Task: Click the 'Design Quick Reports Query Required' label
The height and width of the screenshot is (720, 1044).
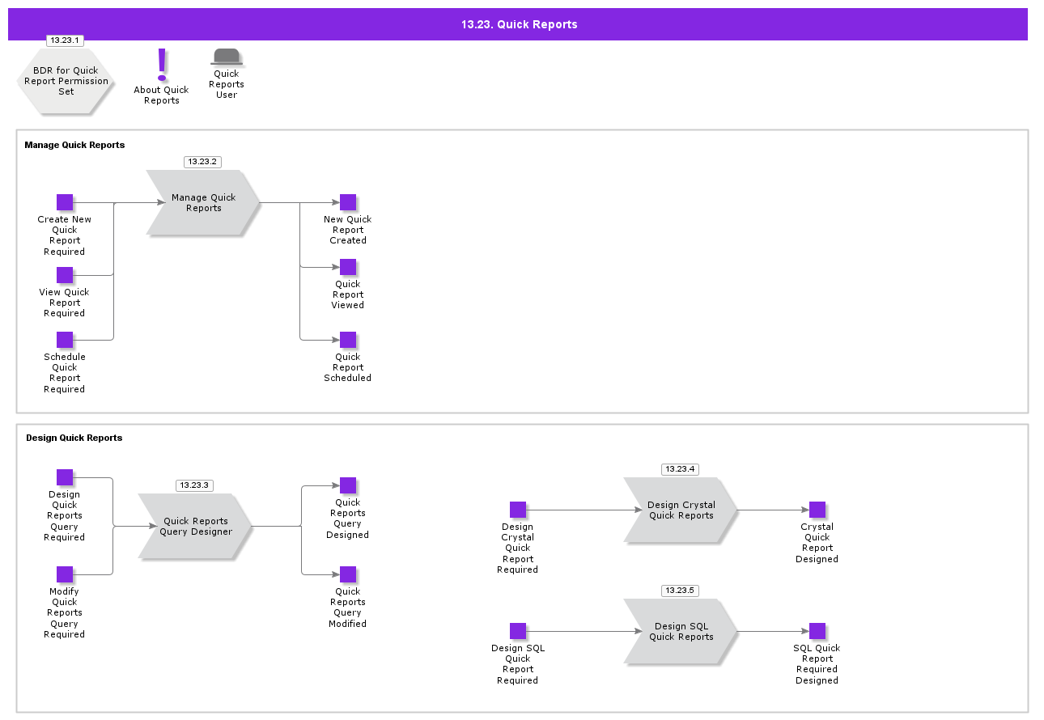Action: pos(65,516)
